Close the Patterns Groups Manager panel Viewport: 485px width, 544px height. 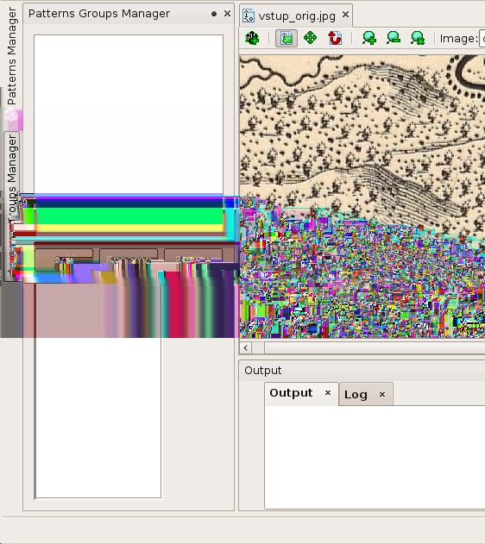pyautogui.click(x=228, y=14)
